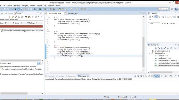This screenshot has height=100, width=179.
Task: Collapse the TemplateTest node in Outline
Action: 150,53
